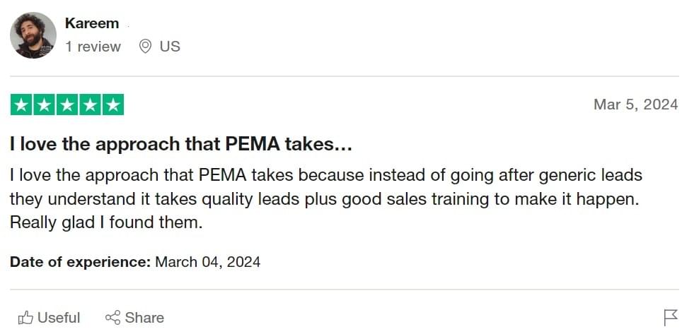The height and width of the screenshot is (334, 699).
Task: Click the review body paragraph text
Action: [x=326, y=198]
